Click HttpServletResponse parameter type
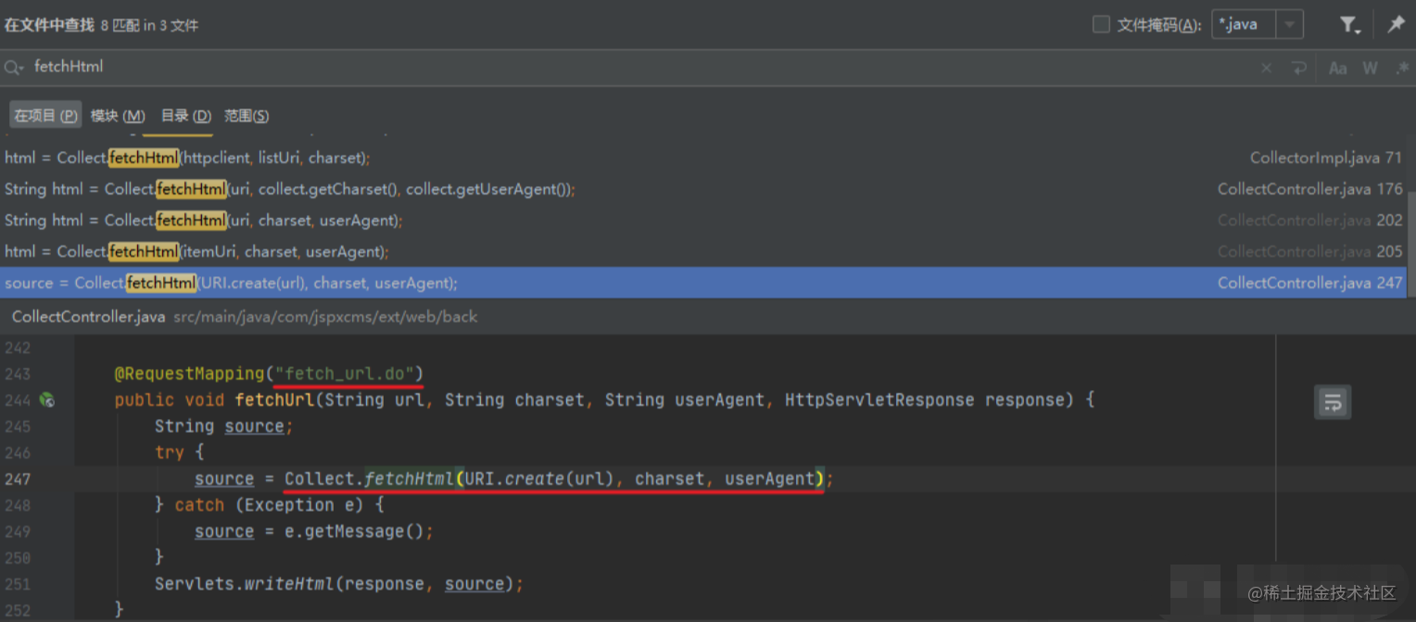Image resolution: width=1416 pixels, height=622 pixels. 879,400
